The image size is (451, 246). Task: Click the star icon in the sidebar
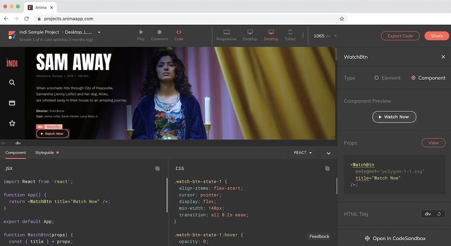tap(12, 123)
